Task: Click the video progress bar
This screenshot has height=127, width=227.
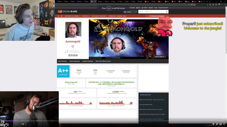Action: [x=113, y=121]
